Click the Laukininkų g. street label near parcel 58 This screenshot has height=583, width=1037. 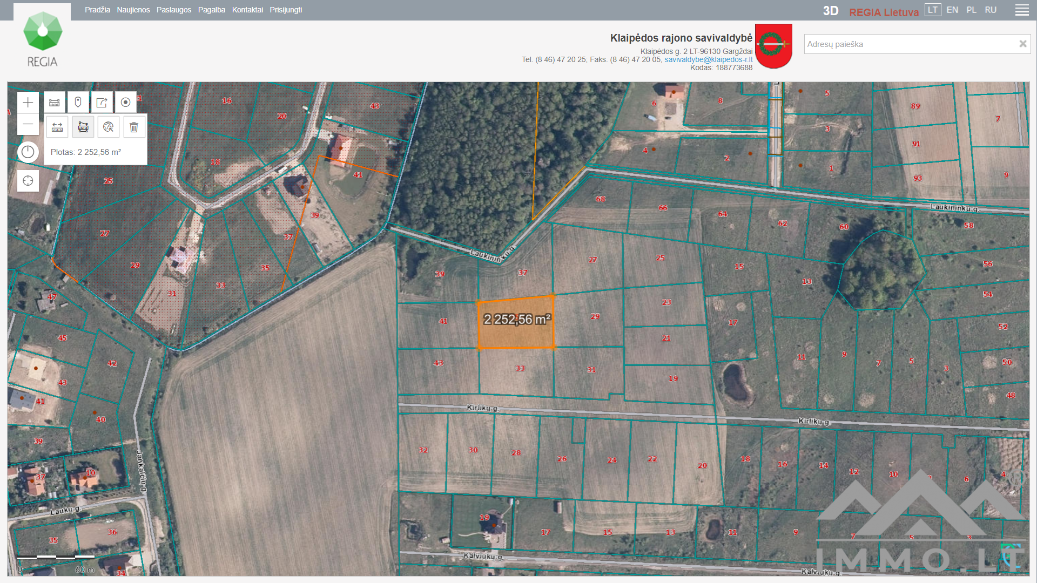point(954,207)
